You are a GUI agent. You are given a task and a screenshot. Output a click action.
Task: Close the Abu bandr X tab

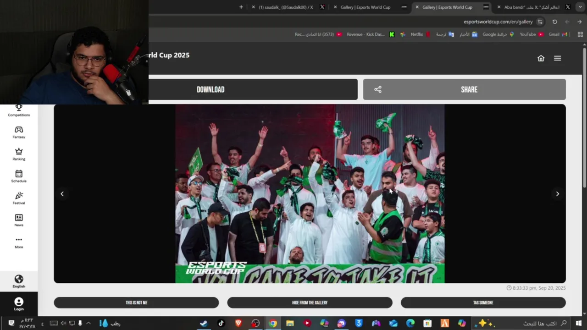pyautogui.click(x=498, y=7)
